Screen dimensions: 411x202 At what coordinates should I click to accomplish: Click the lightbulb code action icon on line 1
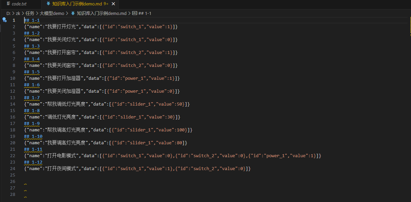point(4,20)
